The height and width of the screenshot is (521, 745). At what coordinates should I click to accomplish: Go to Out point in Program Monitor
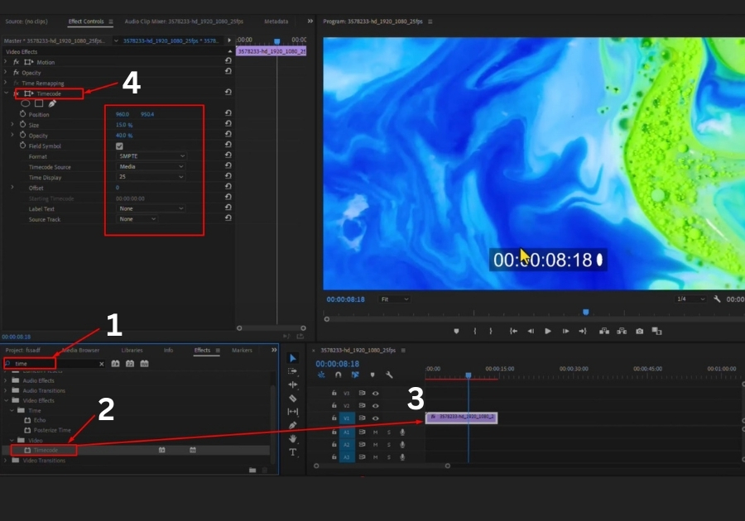pyautogui.click(x=583, y=331)
